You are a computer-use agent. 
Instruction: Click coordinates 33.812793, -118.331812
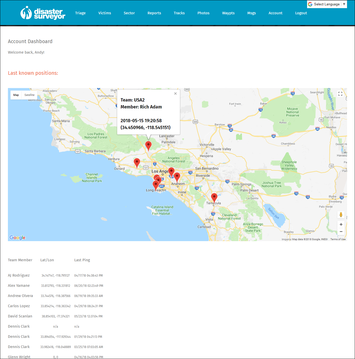point(56,286)
